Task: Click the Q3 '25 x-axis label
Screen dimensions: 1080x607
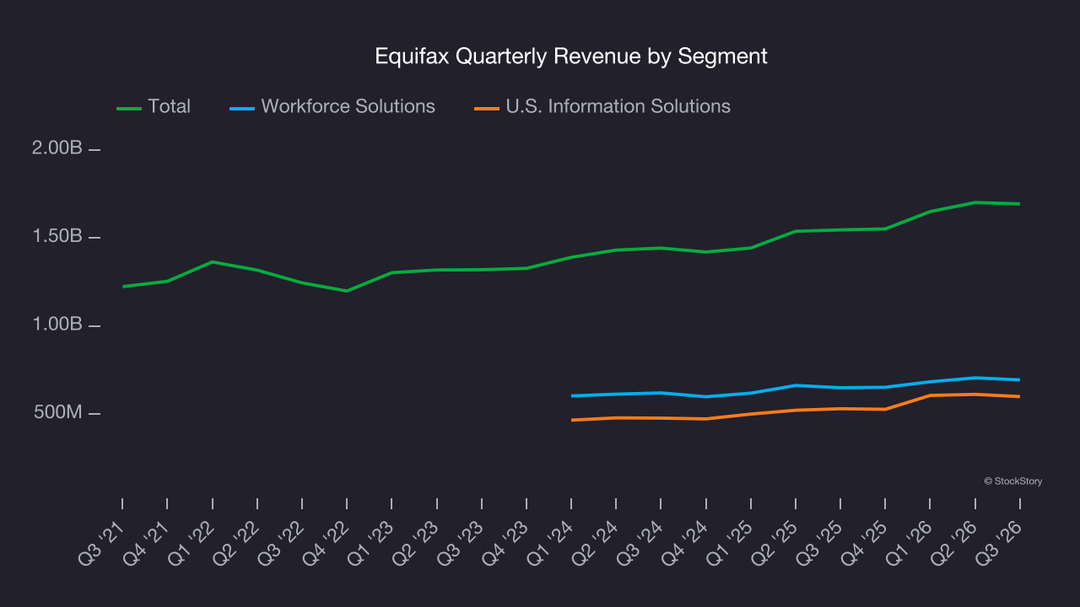Action: click(x=821, y=542)
